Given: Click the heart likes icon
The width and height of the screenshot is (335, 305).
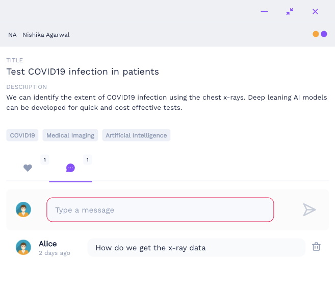Looking at the screenshot, I should pyautogui.click(x=28, y=168).
